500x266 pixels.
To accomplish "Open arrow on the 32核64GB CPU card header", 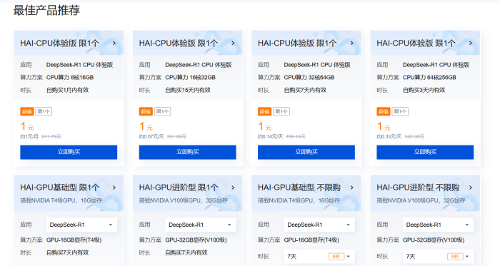I will pyautogui.click(x=351, y=44).
